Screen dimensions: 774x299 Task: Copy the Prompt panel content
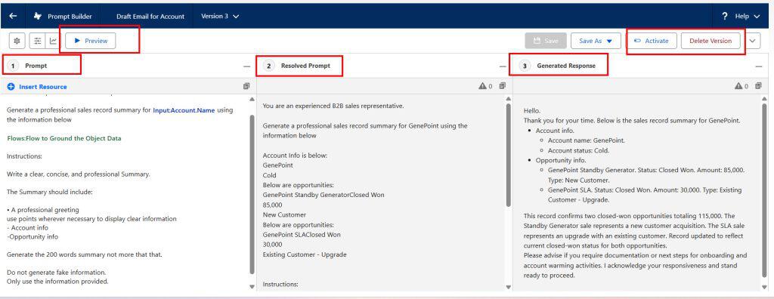tap(246, 86)
